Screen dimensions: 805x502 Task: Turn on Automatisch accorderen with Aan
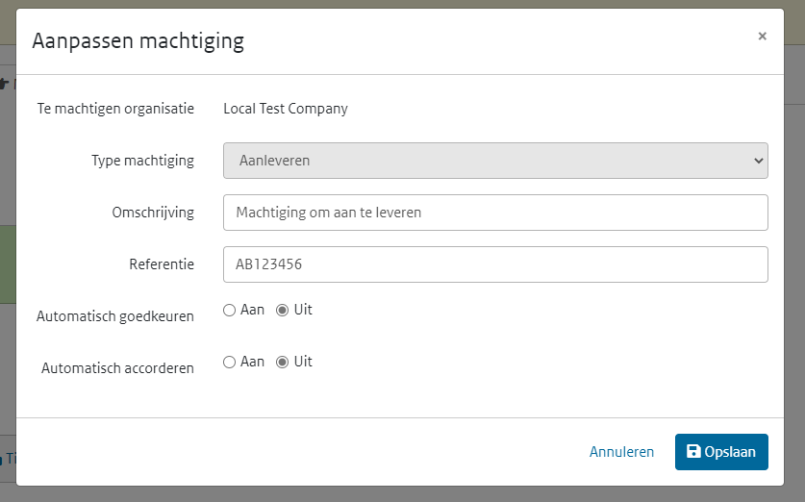pos(229,363)
